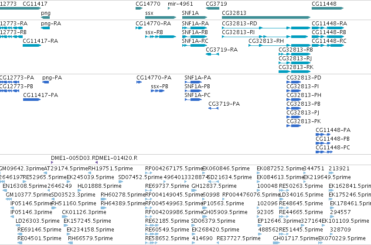Select the CG12773-PA protein label

[x=17, y=78]
